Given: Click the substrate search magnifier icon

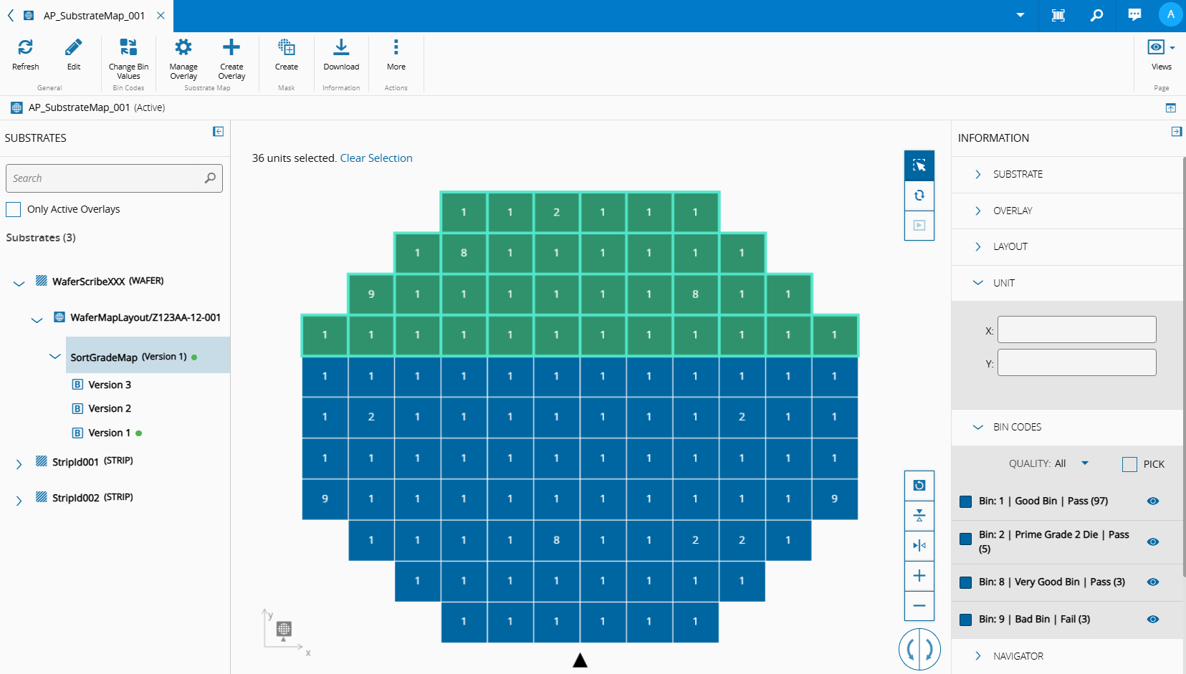Looking at the screenshot, I should point(210,178).
